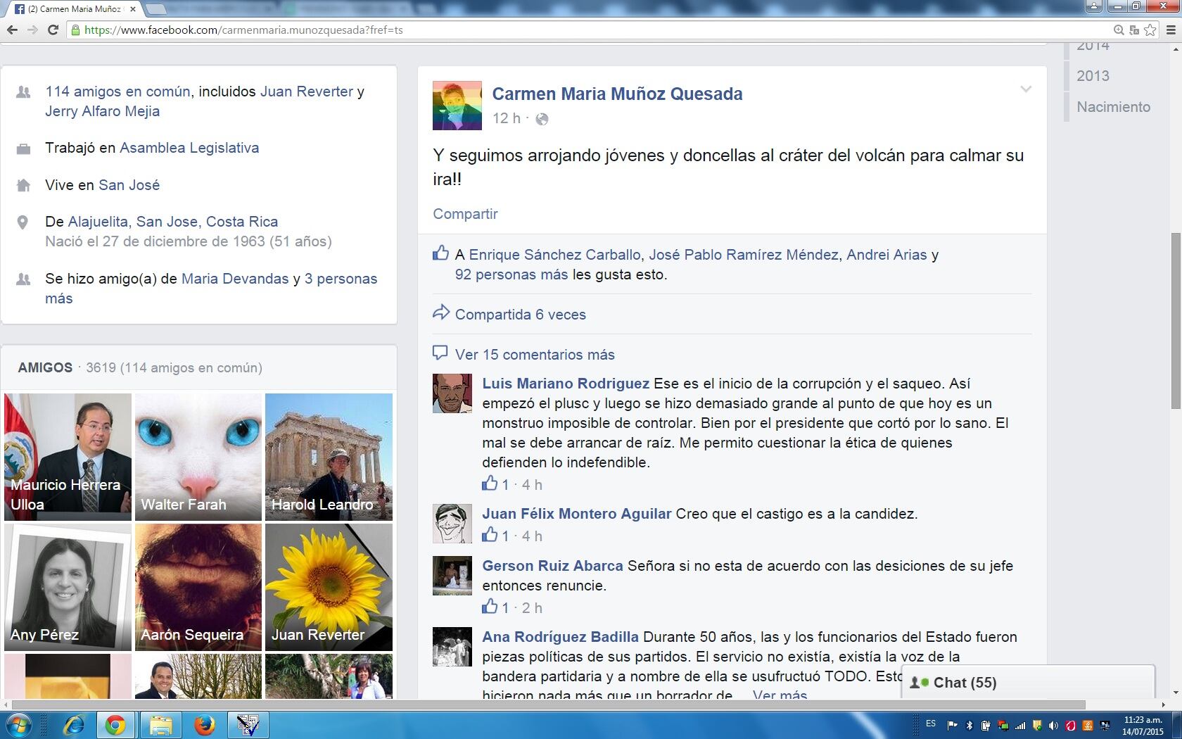
Task: Like Gerson Ruiz Abarca's comment
Action: [x=490, y=607]
